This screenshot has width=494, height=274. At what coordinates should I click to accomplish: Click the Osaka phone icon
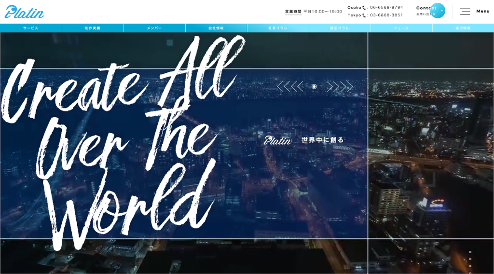click(x=364, y=8)
